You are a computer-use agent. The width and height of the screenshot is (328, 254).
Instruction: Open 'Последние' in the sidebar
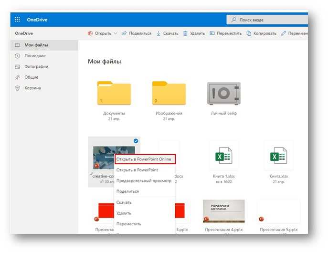pyautogui.click(x=35, y=56)
